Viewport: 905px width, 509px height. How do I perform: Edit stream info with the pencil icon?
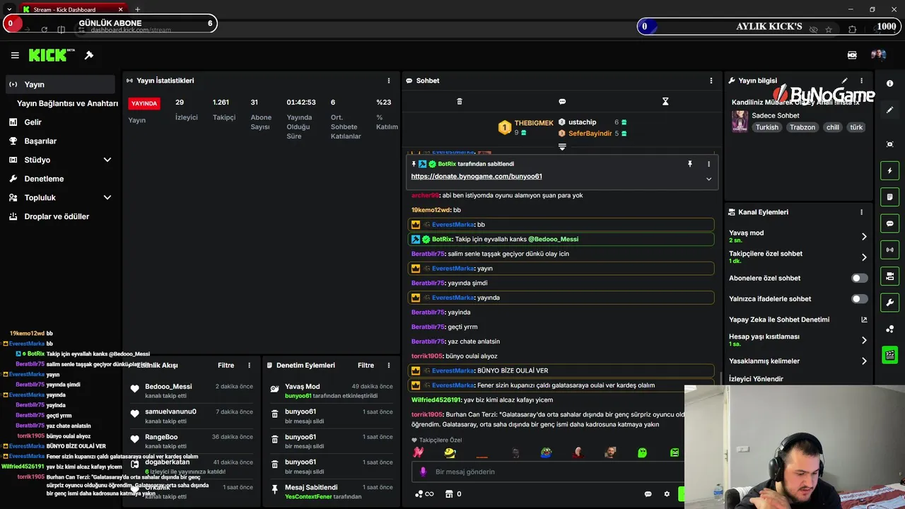844,81
